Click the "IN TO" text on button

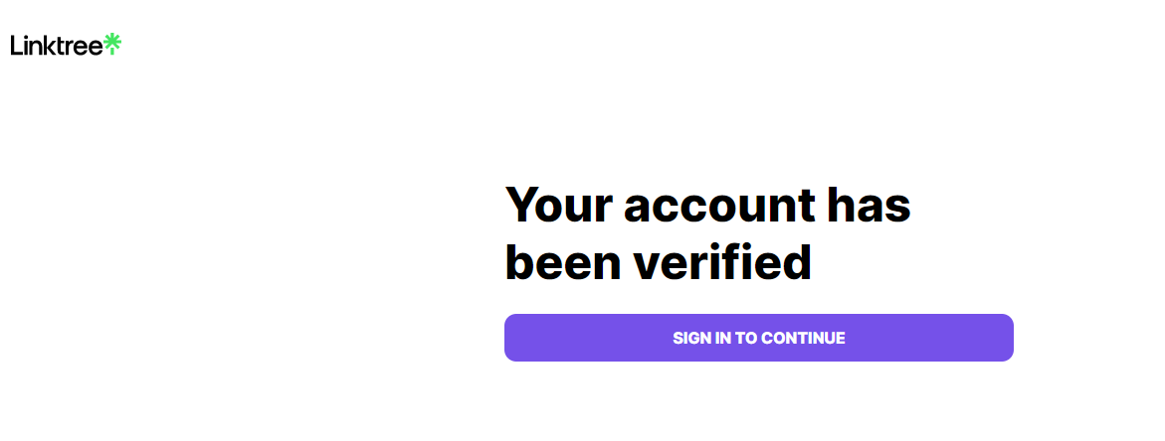736,339
